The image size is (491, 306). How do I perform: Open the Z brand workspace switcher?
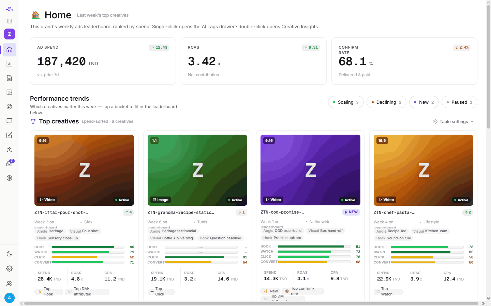[10, 34]
